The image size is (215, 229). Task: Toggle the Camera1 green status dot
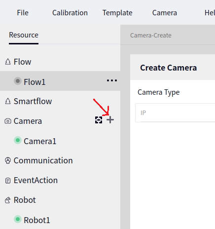(x=18, y=140)
